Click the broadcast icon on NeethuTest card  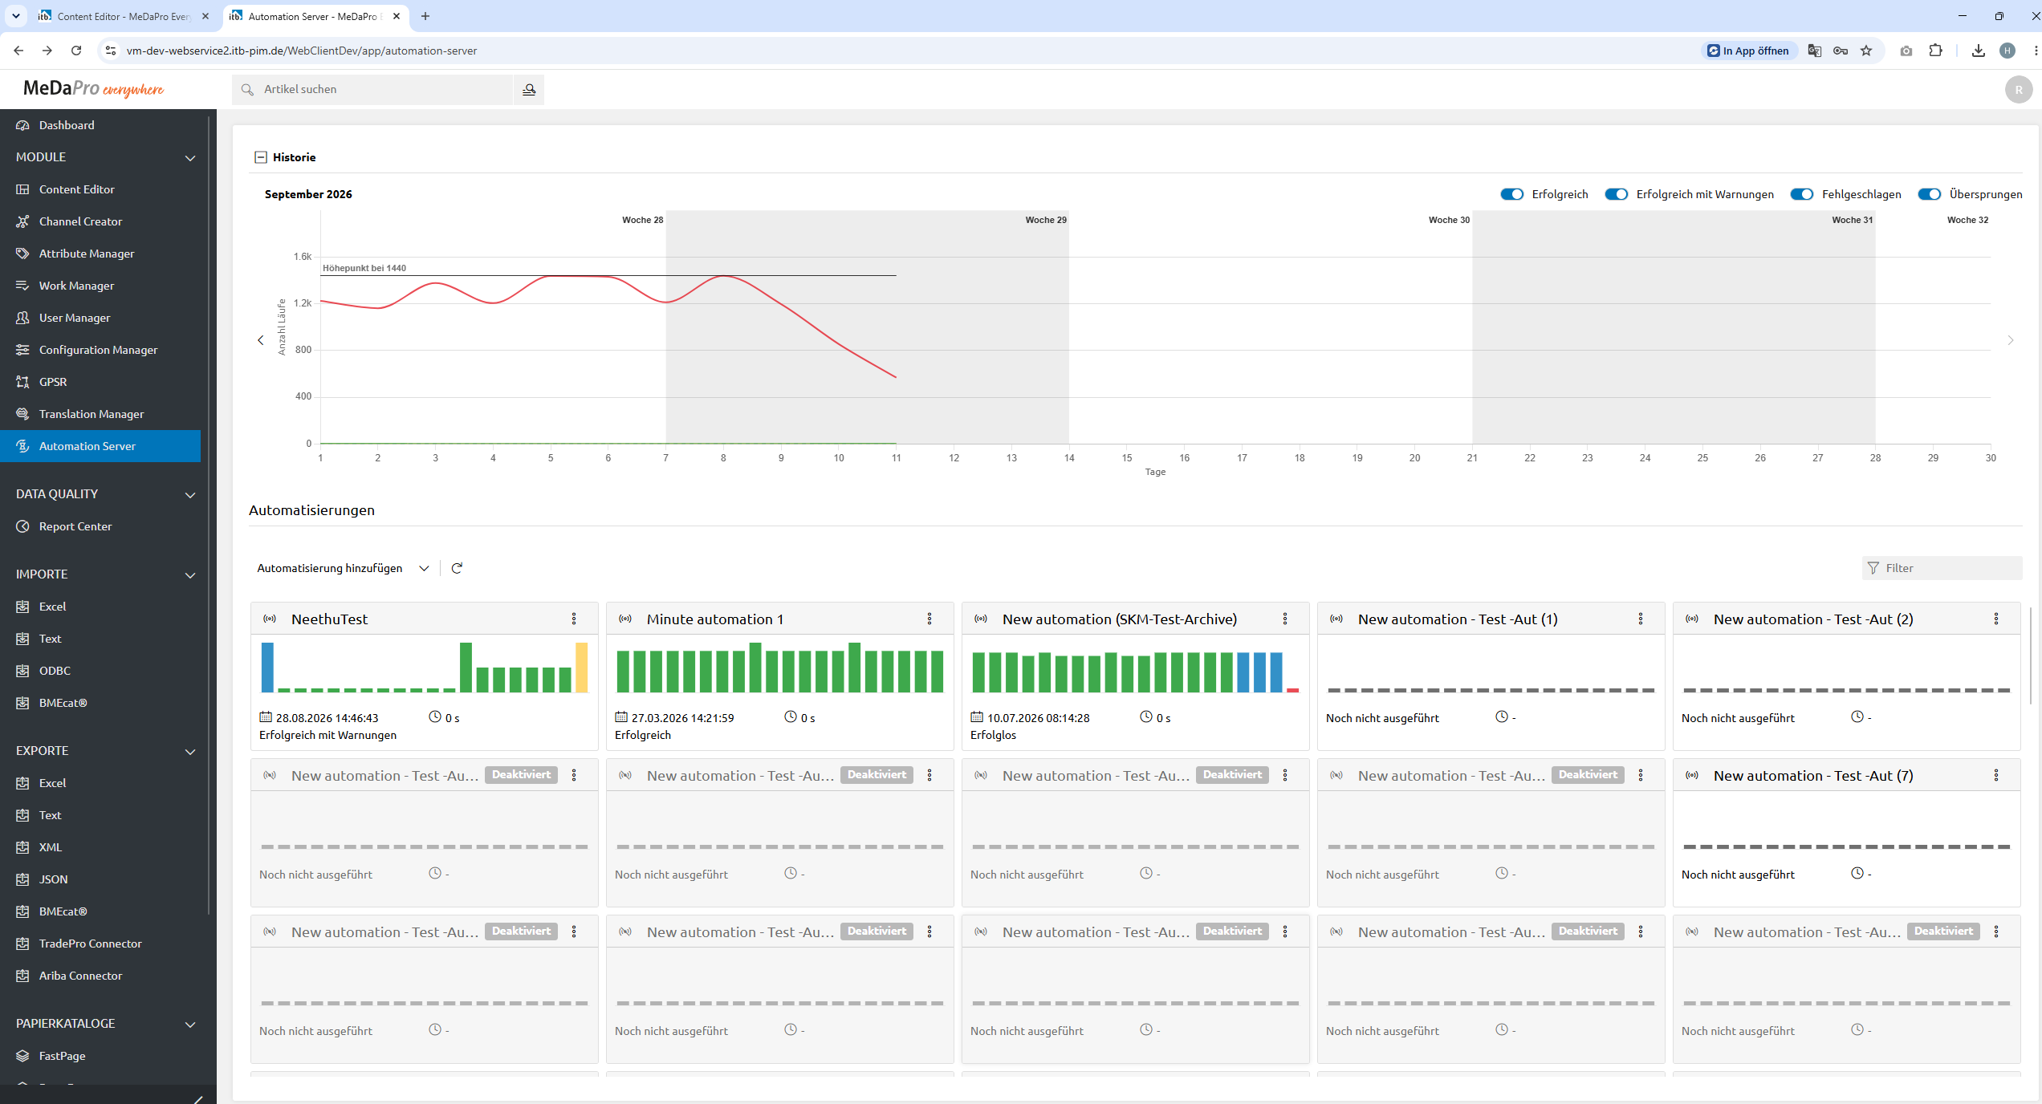pyautogui.click(x=271, y=619)
